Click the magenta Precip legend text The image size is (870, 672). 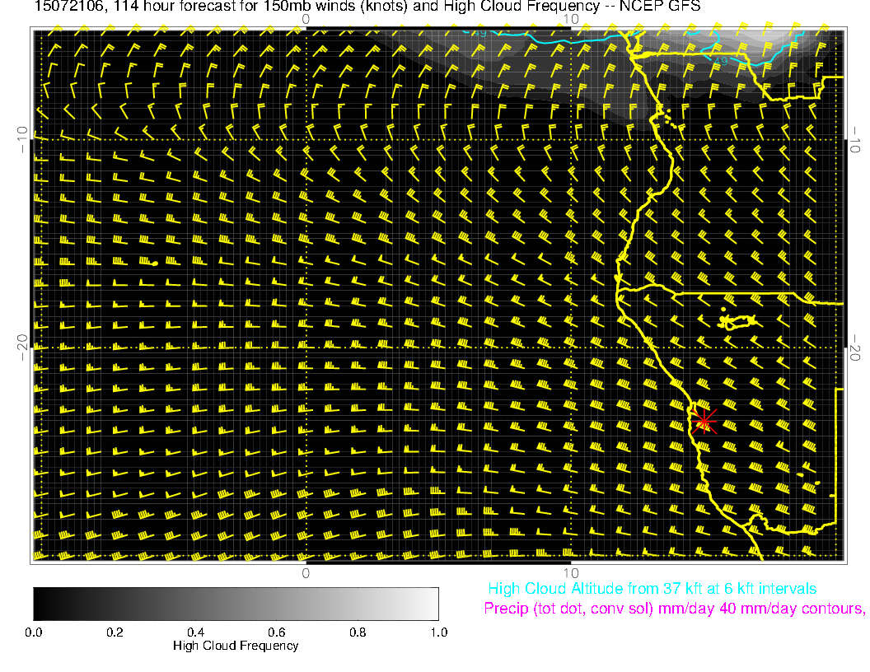click(674, 609)
